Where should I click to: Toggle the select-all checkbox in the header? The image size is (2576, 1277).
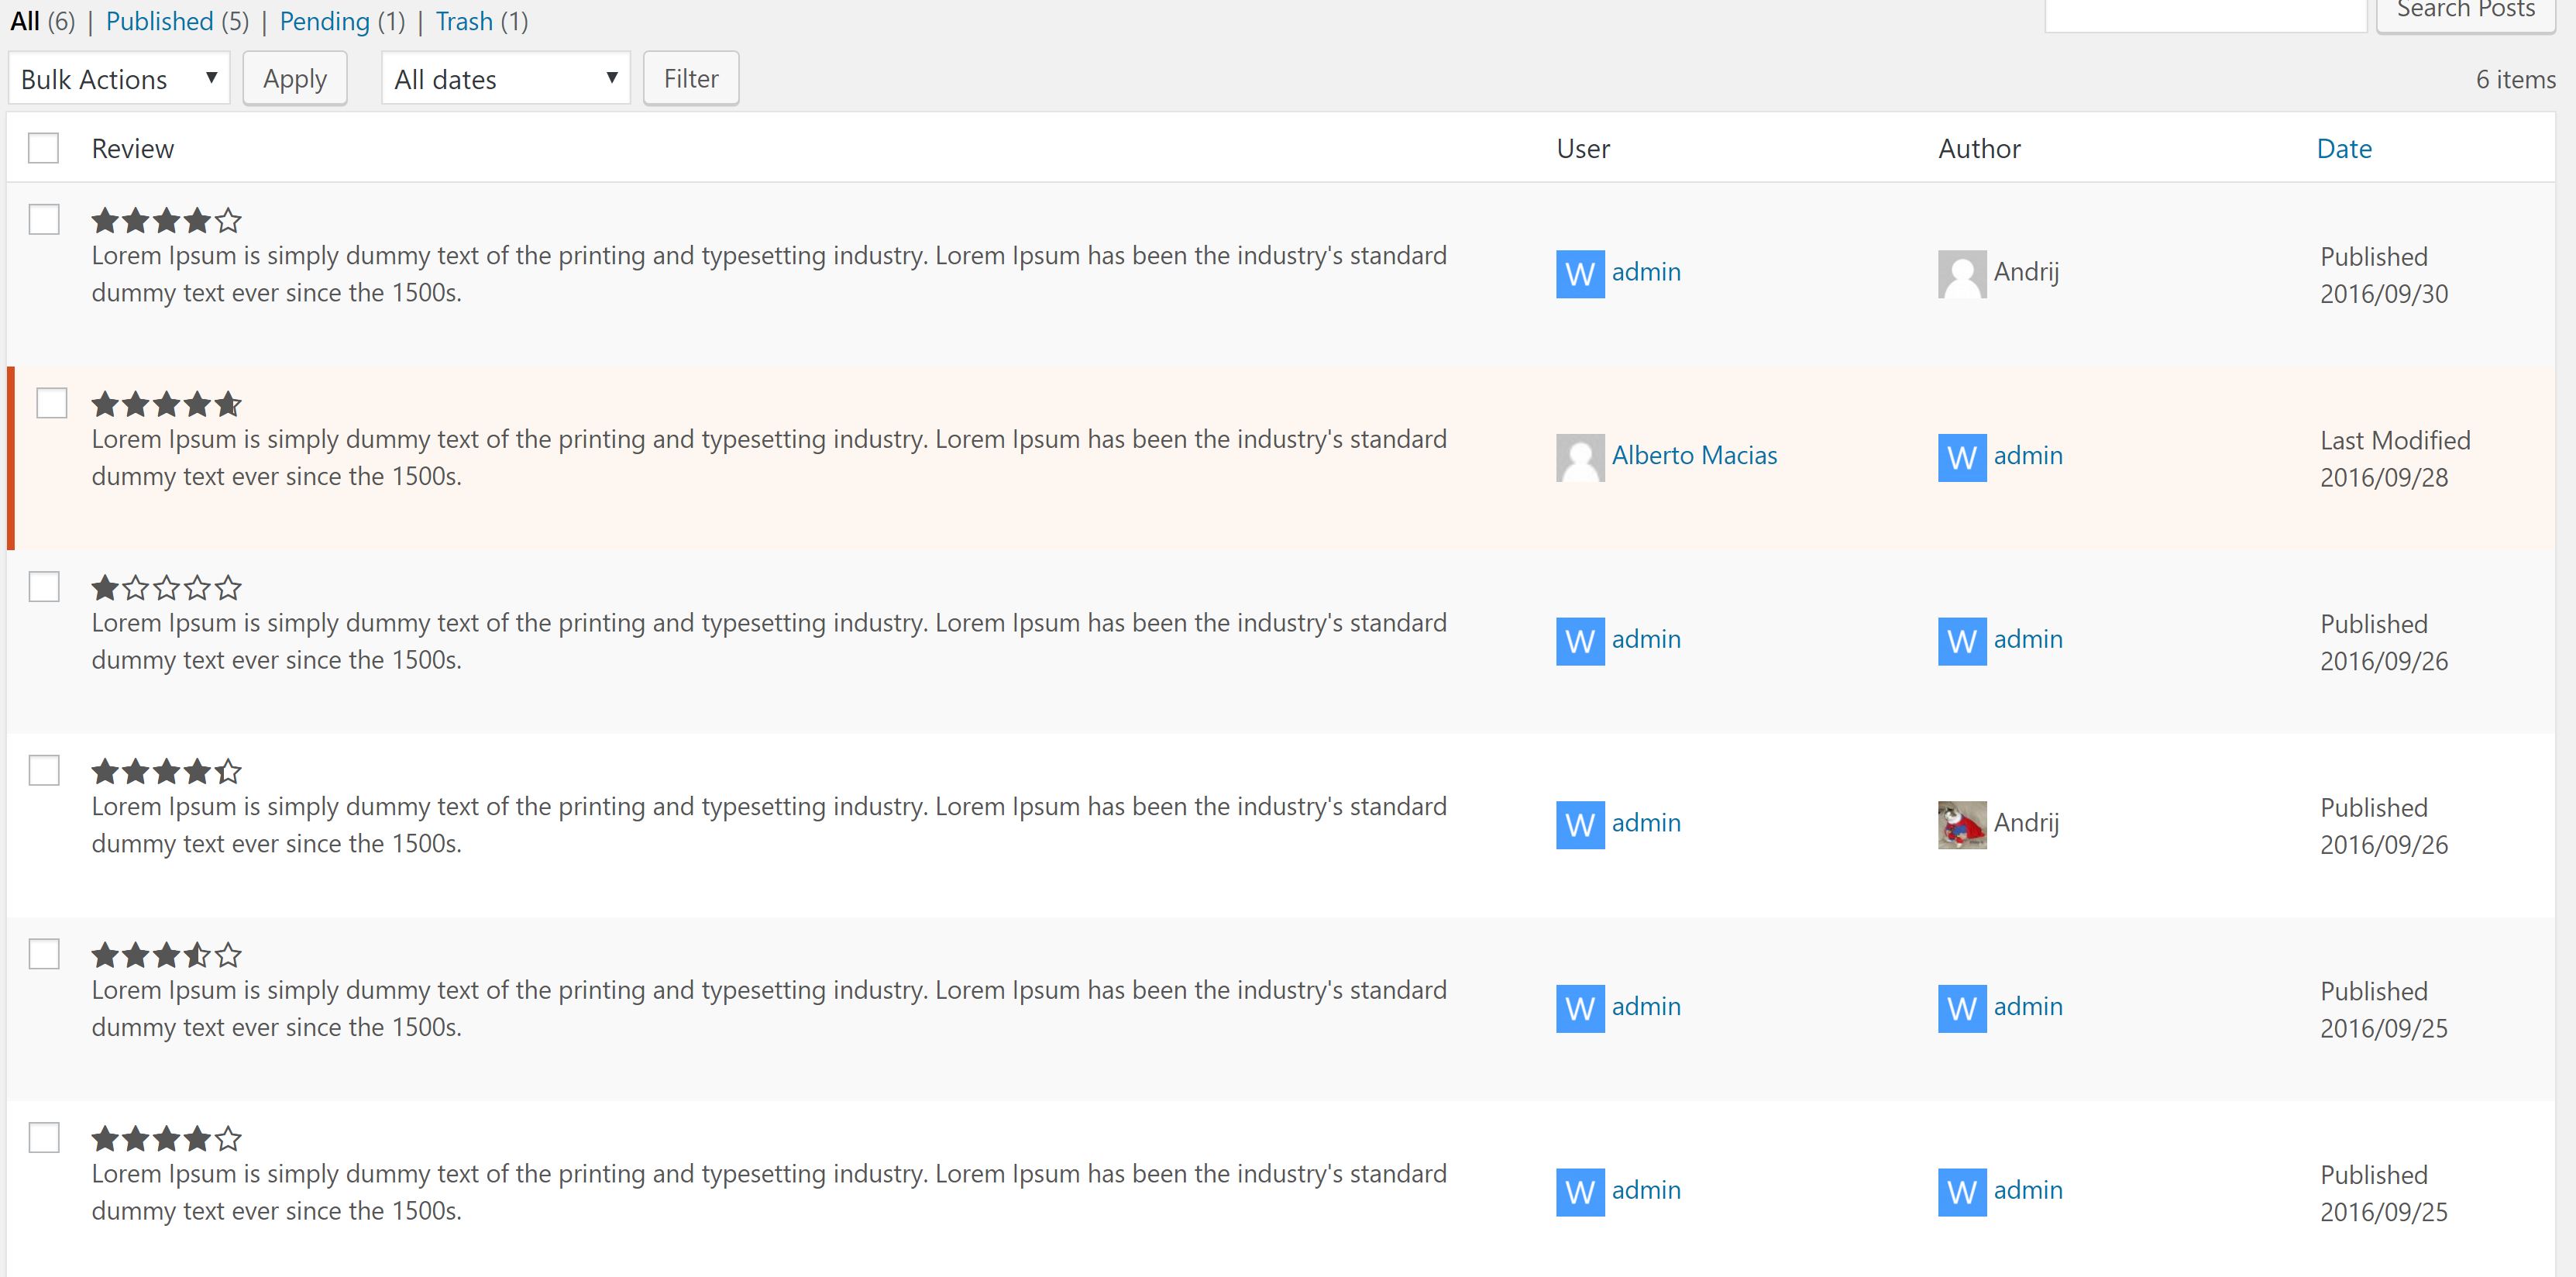(43, 148)
